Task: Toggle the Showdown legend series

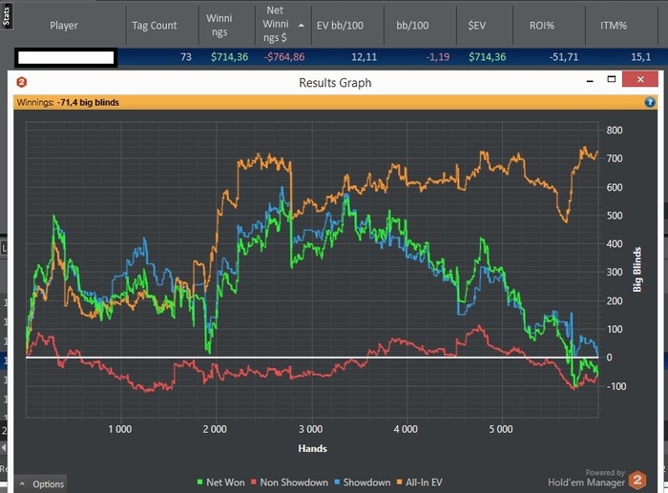Action: coord(362,483)
